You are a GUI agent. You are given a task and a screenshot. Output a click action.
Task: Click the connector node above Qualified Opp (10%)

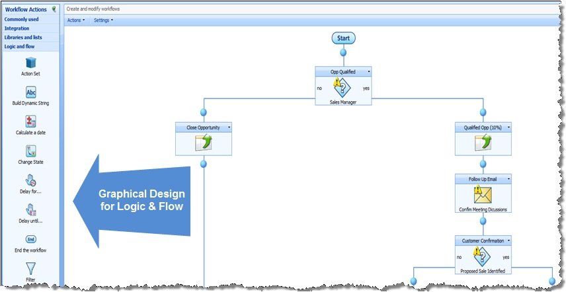pos(483,112)
